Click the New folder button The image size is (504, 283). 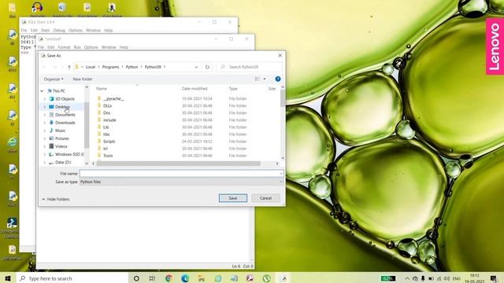point(83,79)
